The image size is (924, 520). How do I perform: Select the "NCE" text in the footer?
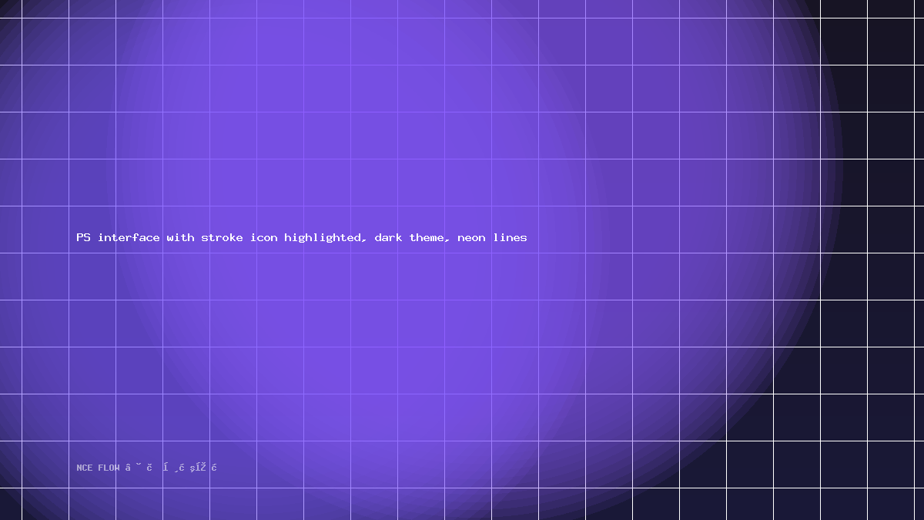pos(84,468)
